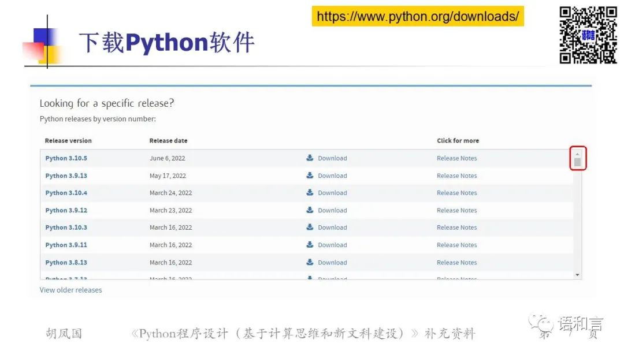Download Python 3.8.13 via Download link
624x351 pixels.
click(332, 262)
